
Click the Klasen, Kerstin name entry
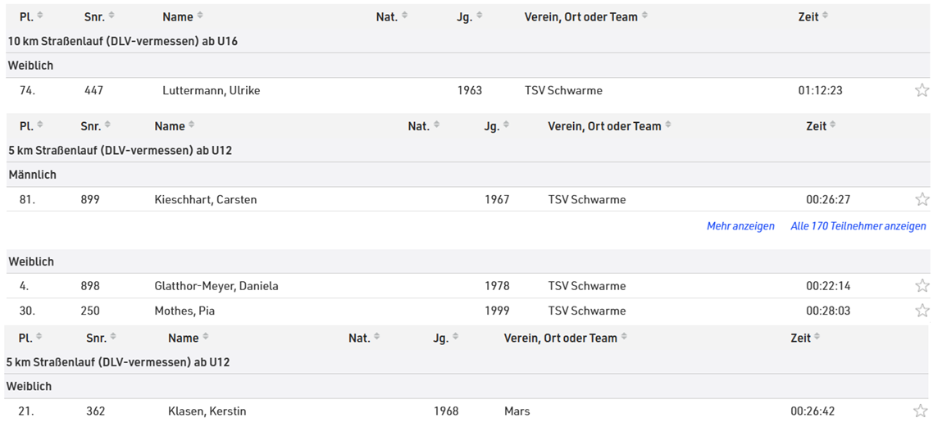click(207, 411)
